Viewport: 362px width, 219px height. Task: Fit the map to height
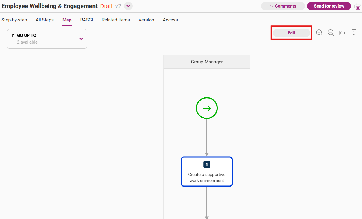pyautogui.click(x=354, y=33)
